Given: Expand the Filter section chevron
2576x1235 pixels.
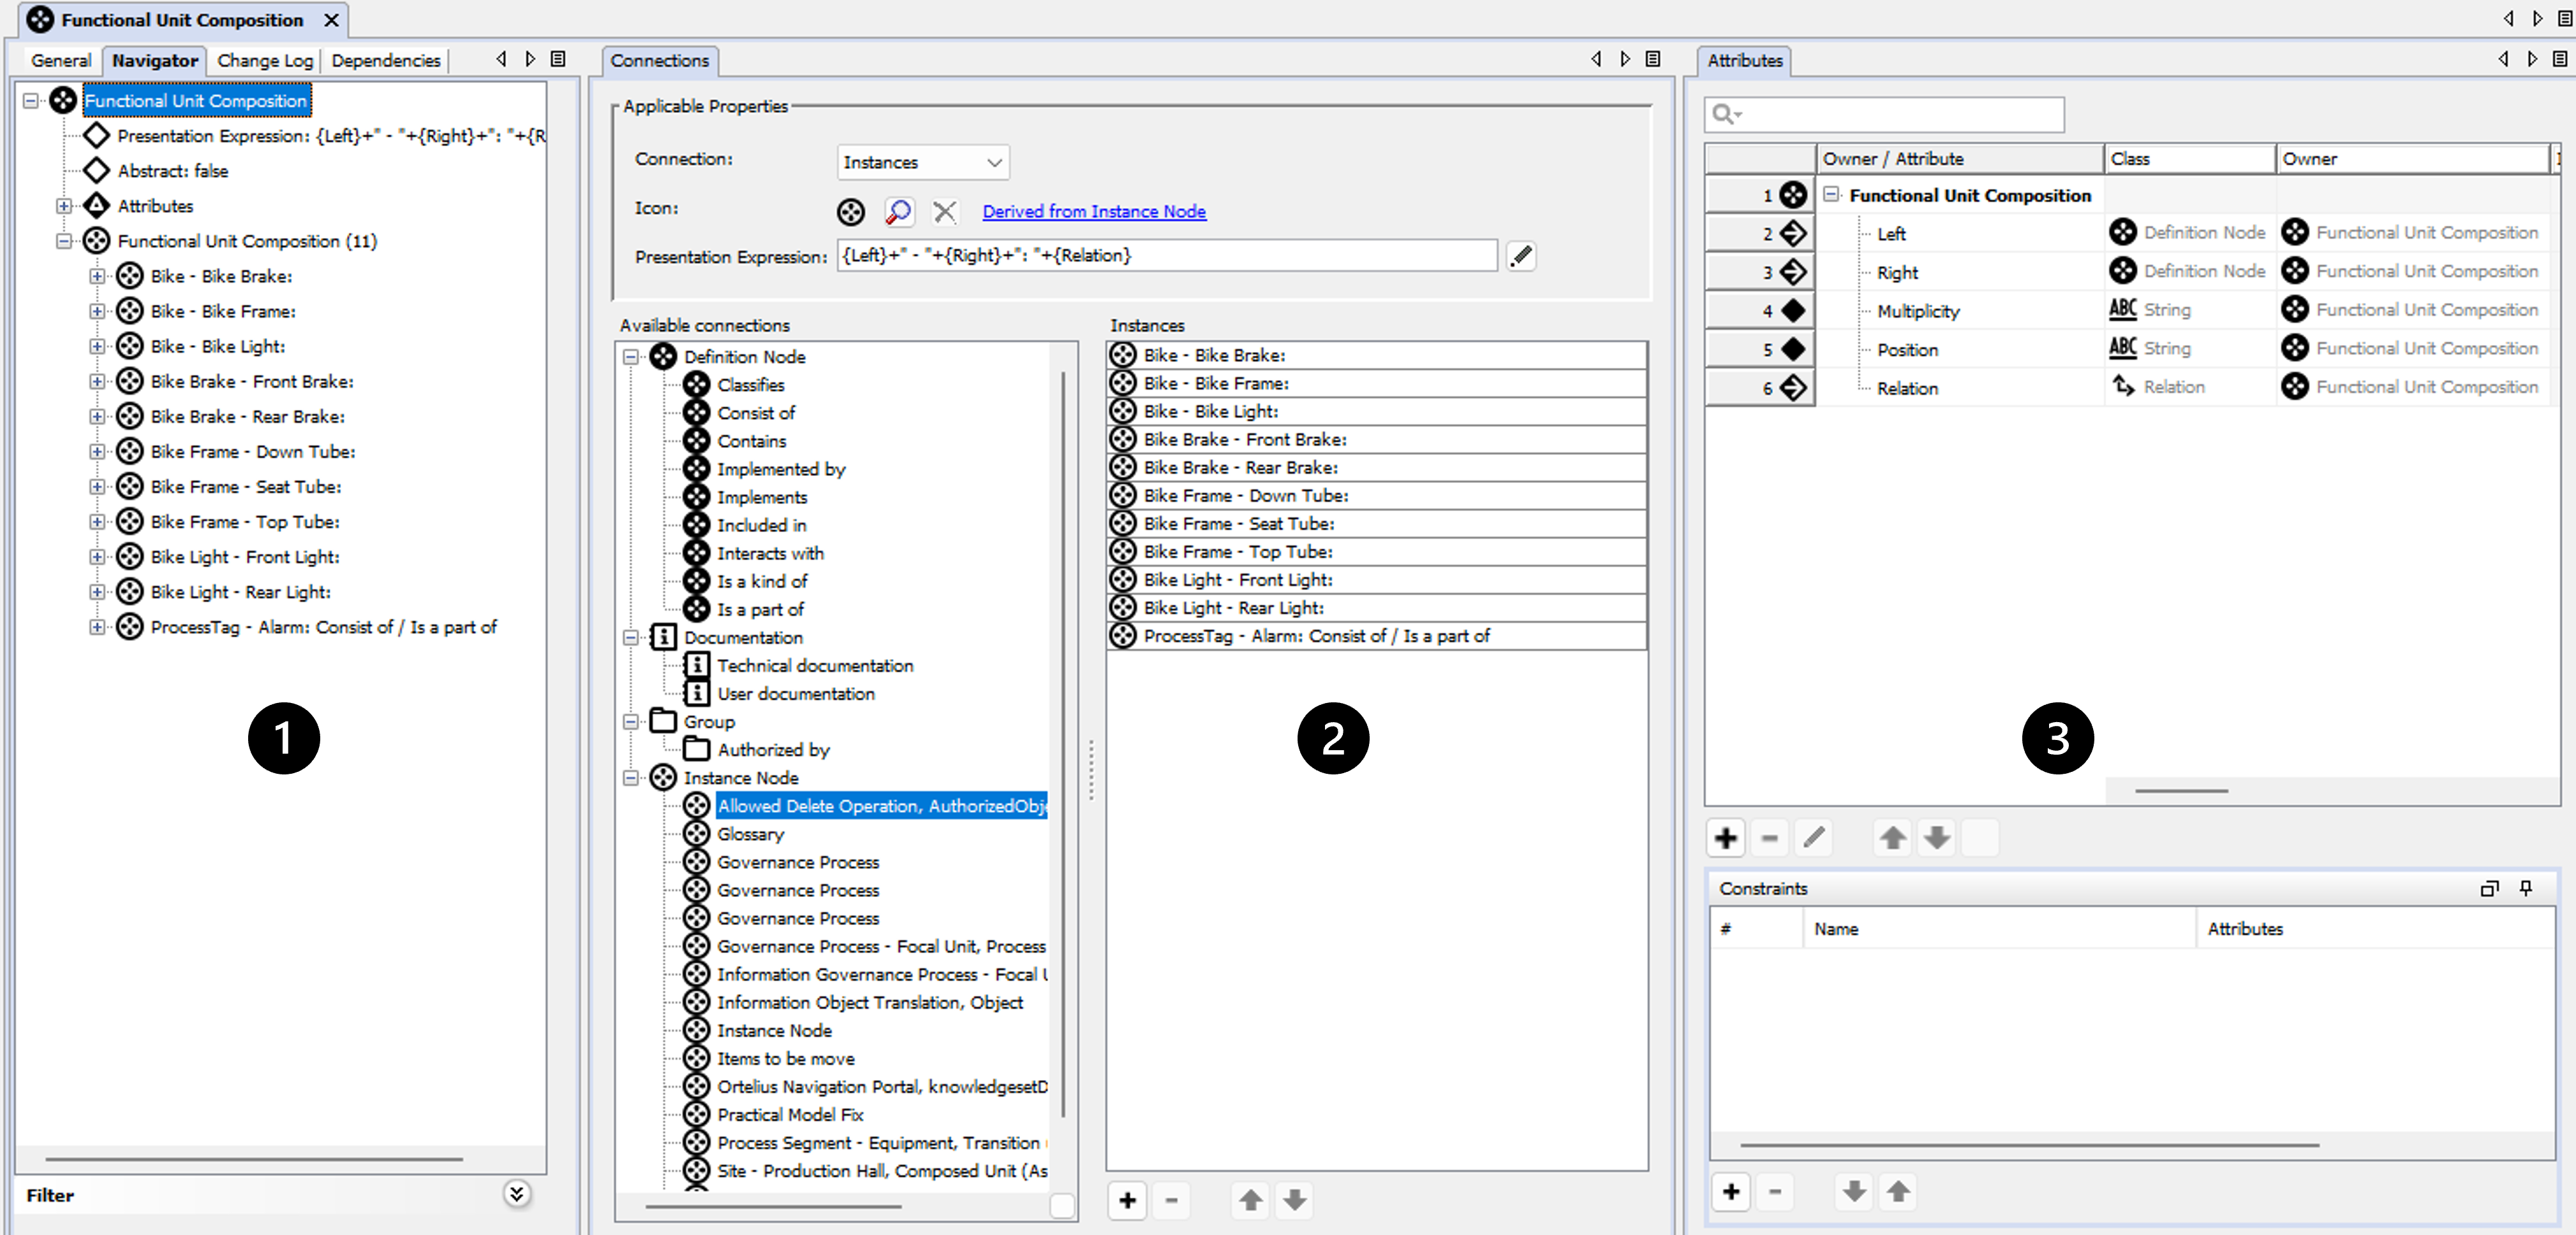Looking at the screenshot, I should (516, 1193).
